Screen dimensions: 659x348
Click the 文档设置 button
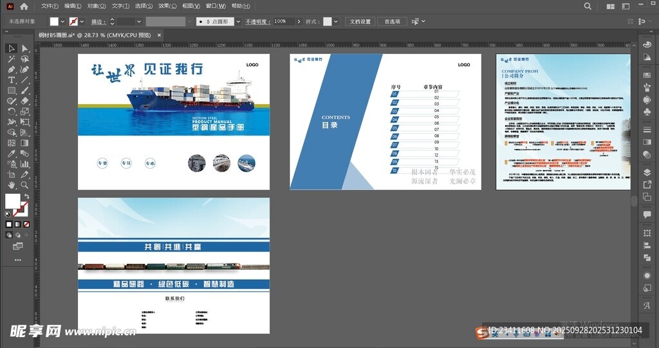click(x=360, y=21)
